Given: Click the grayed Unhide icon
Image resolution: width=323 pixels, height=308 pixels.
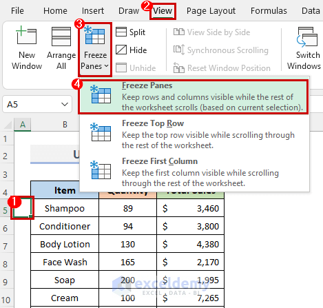Looking at the screenshot, I should [x=121, y=68].
